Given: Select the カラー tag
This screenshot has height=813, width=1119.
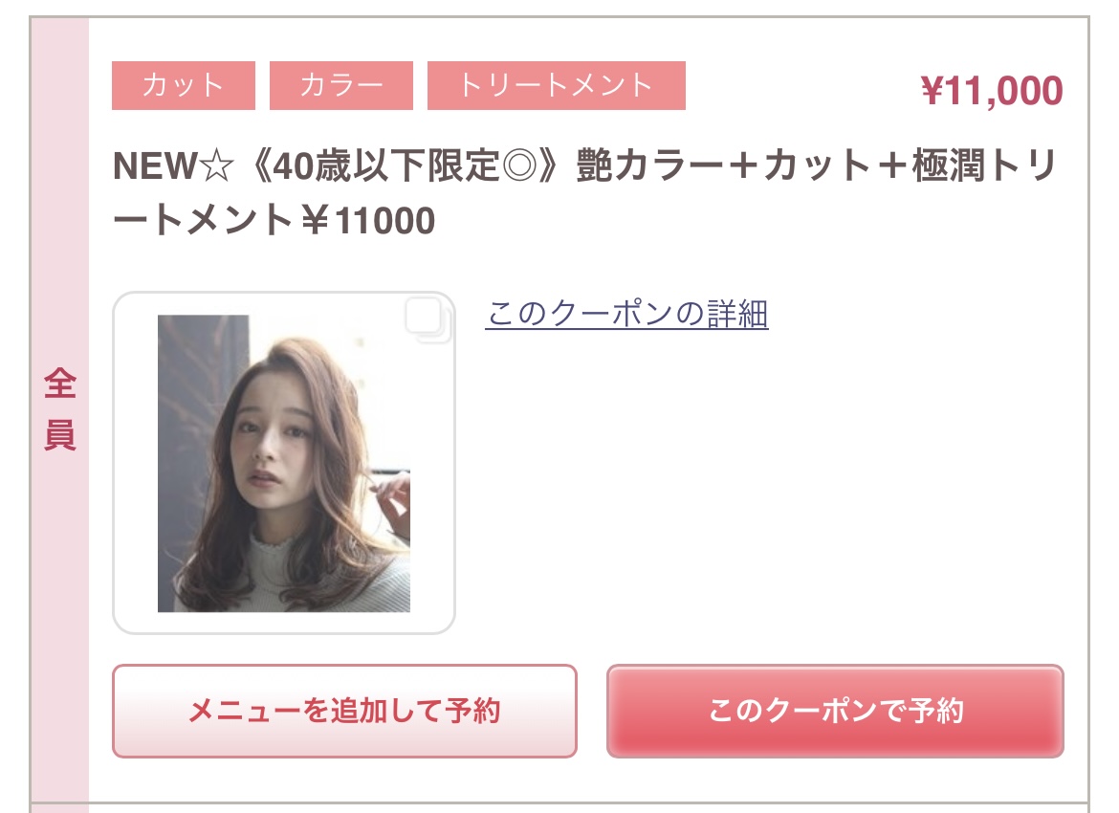Looking at the screenshot, I should coord(341,86).
